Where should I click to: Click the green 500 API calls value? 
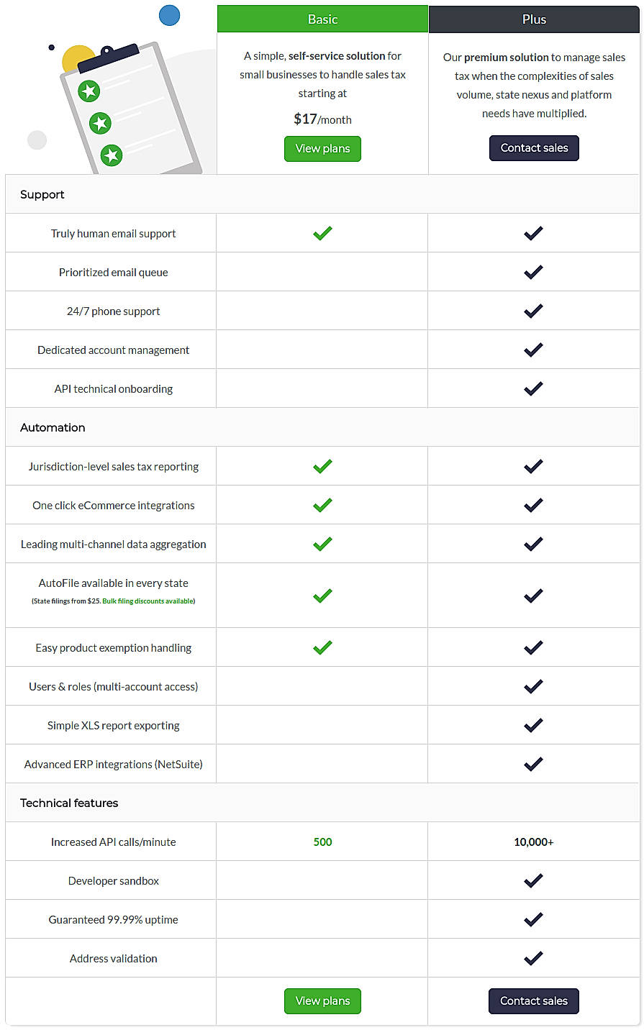[322, 842]
